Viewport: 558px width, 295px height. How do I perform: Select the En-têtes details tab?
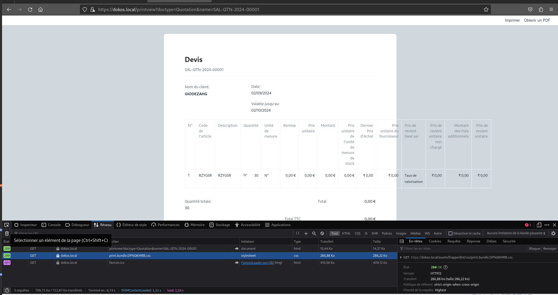click(415, 241)
